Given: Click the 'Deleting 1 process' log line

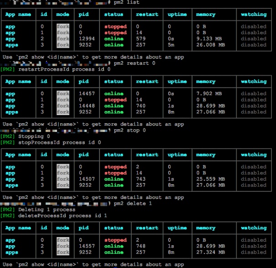Looking at the screenshot, I should [47, 210].
